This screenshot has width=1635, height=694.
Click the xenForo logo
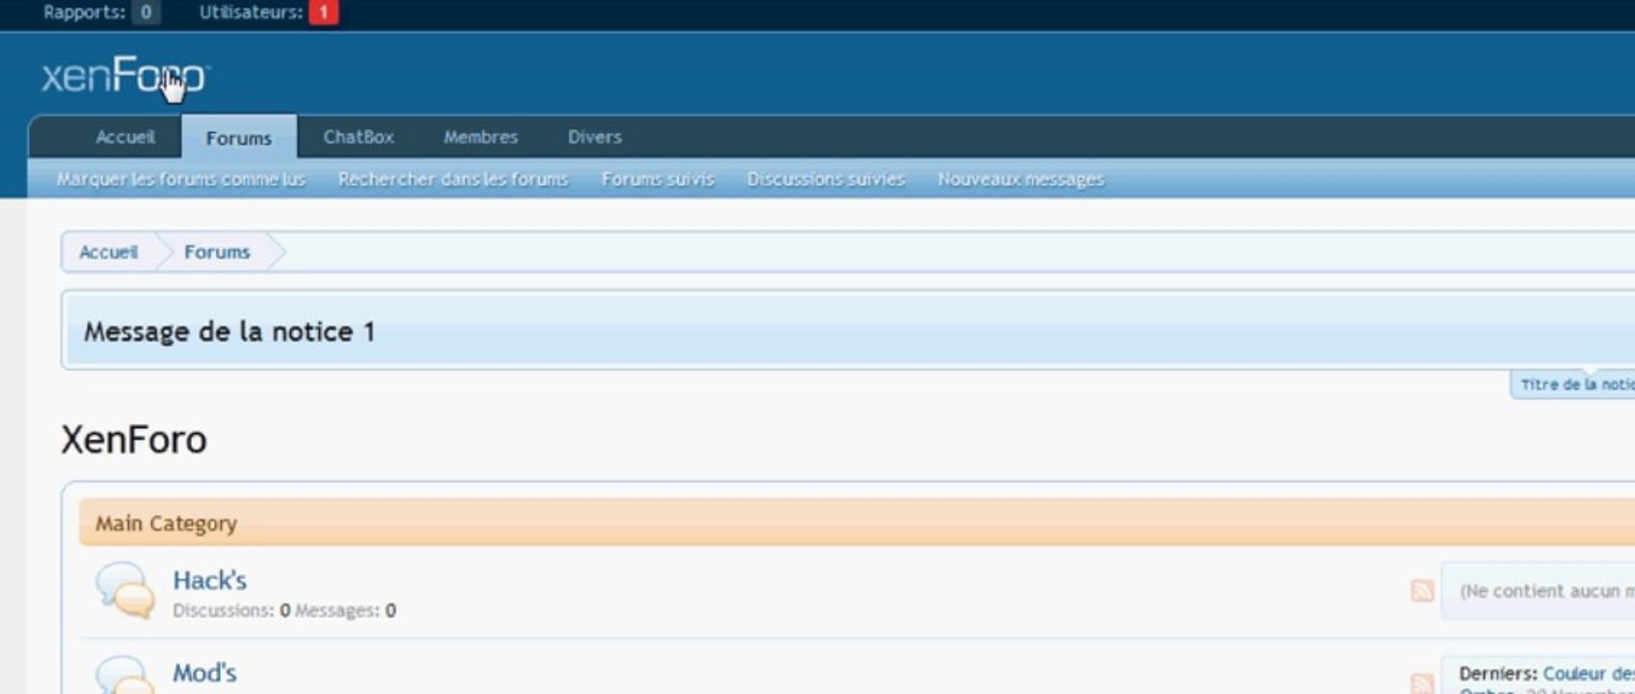(x=123, y=76)
